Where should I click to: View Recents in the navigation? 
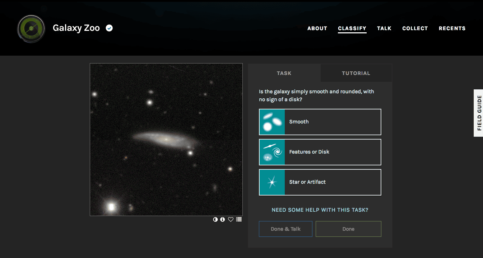tap(452, 28)
